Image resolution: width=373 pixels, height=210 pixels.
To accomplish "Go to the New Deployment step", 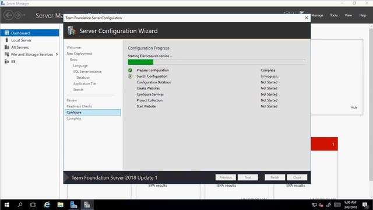I will (79, 54).
